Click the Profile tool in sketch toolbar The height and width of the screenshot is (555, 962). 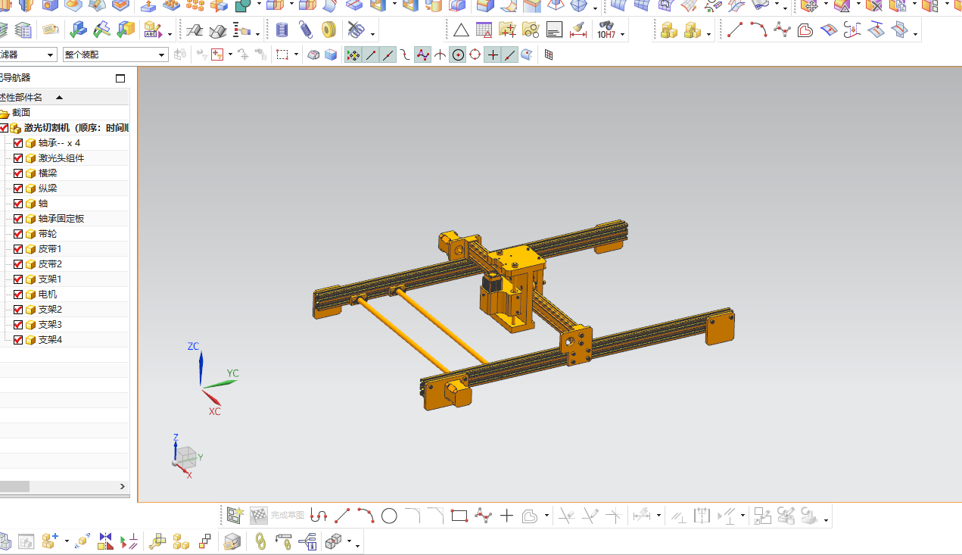click(319, 516)
